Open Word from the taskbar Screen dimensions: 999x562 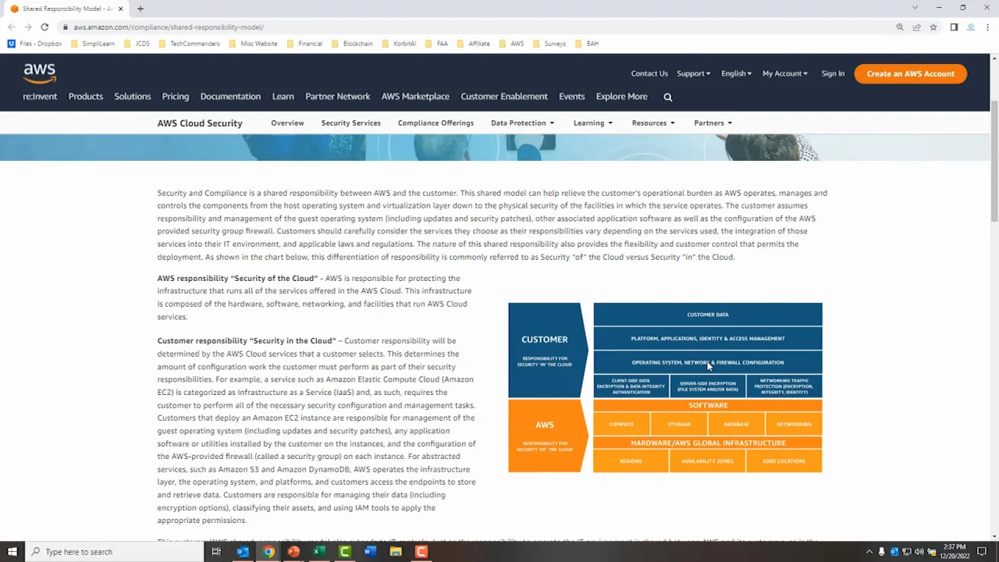click(x=370, y=552)
